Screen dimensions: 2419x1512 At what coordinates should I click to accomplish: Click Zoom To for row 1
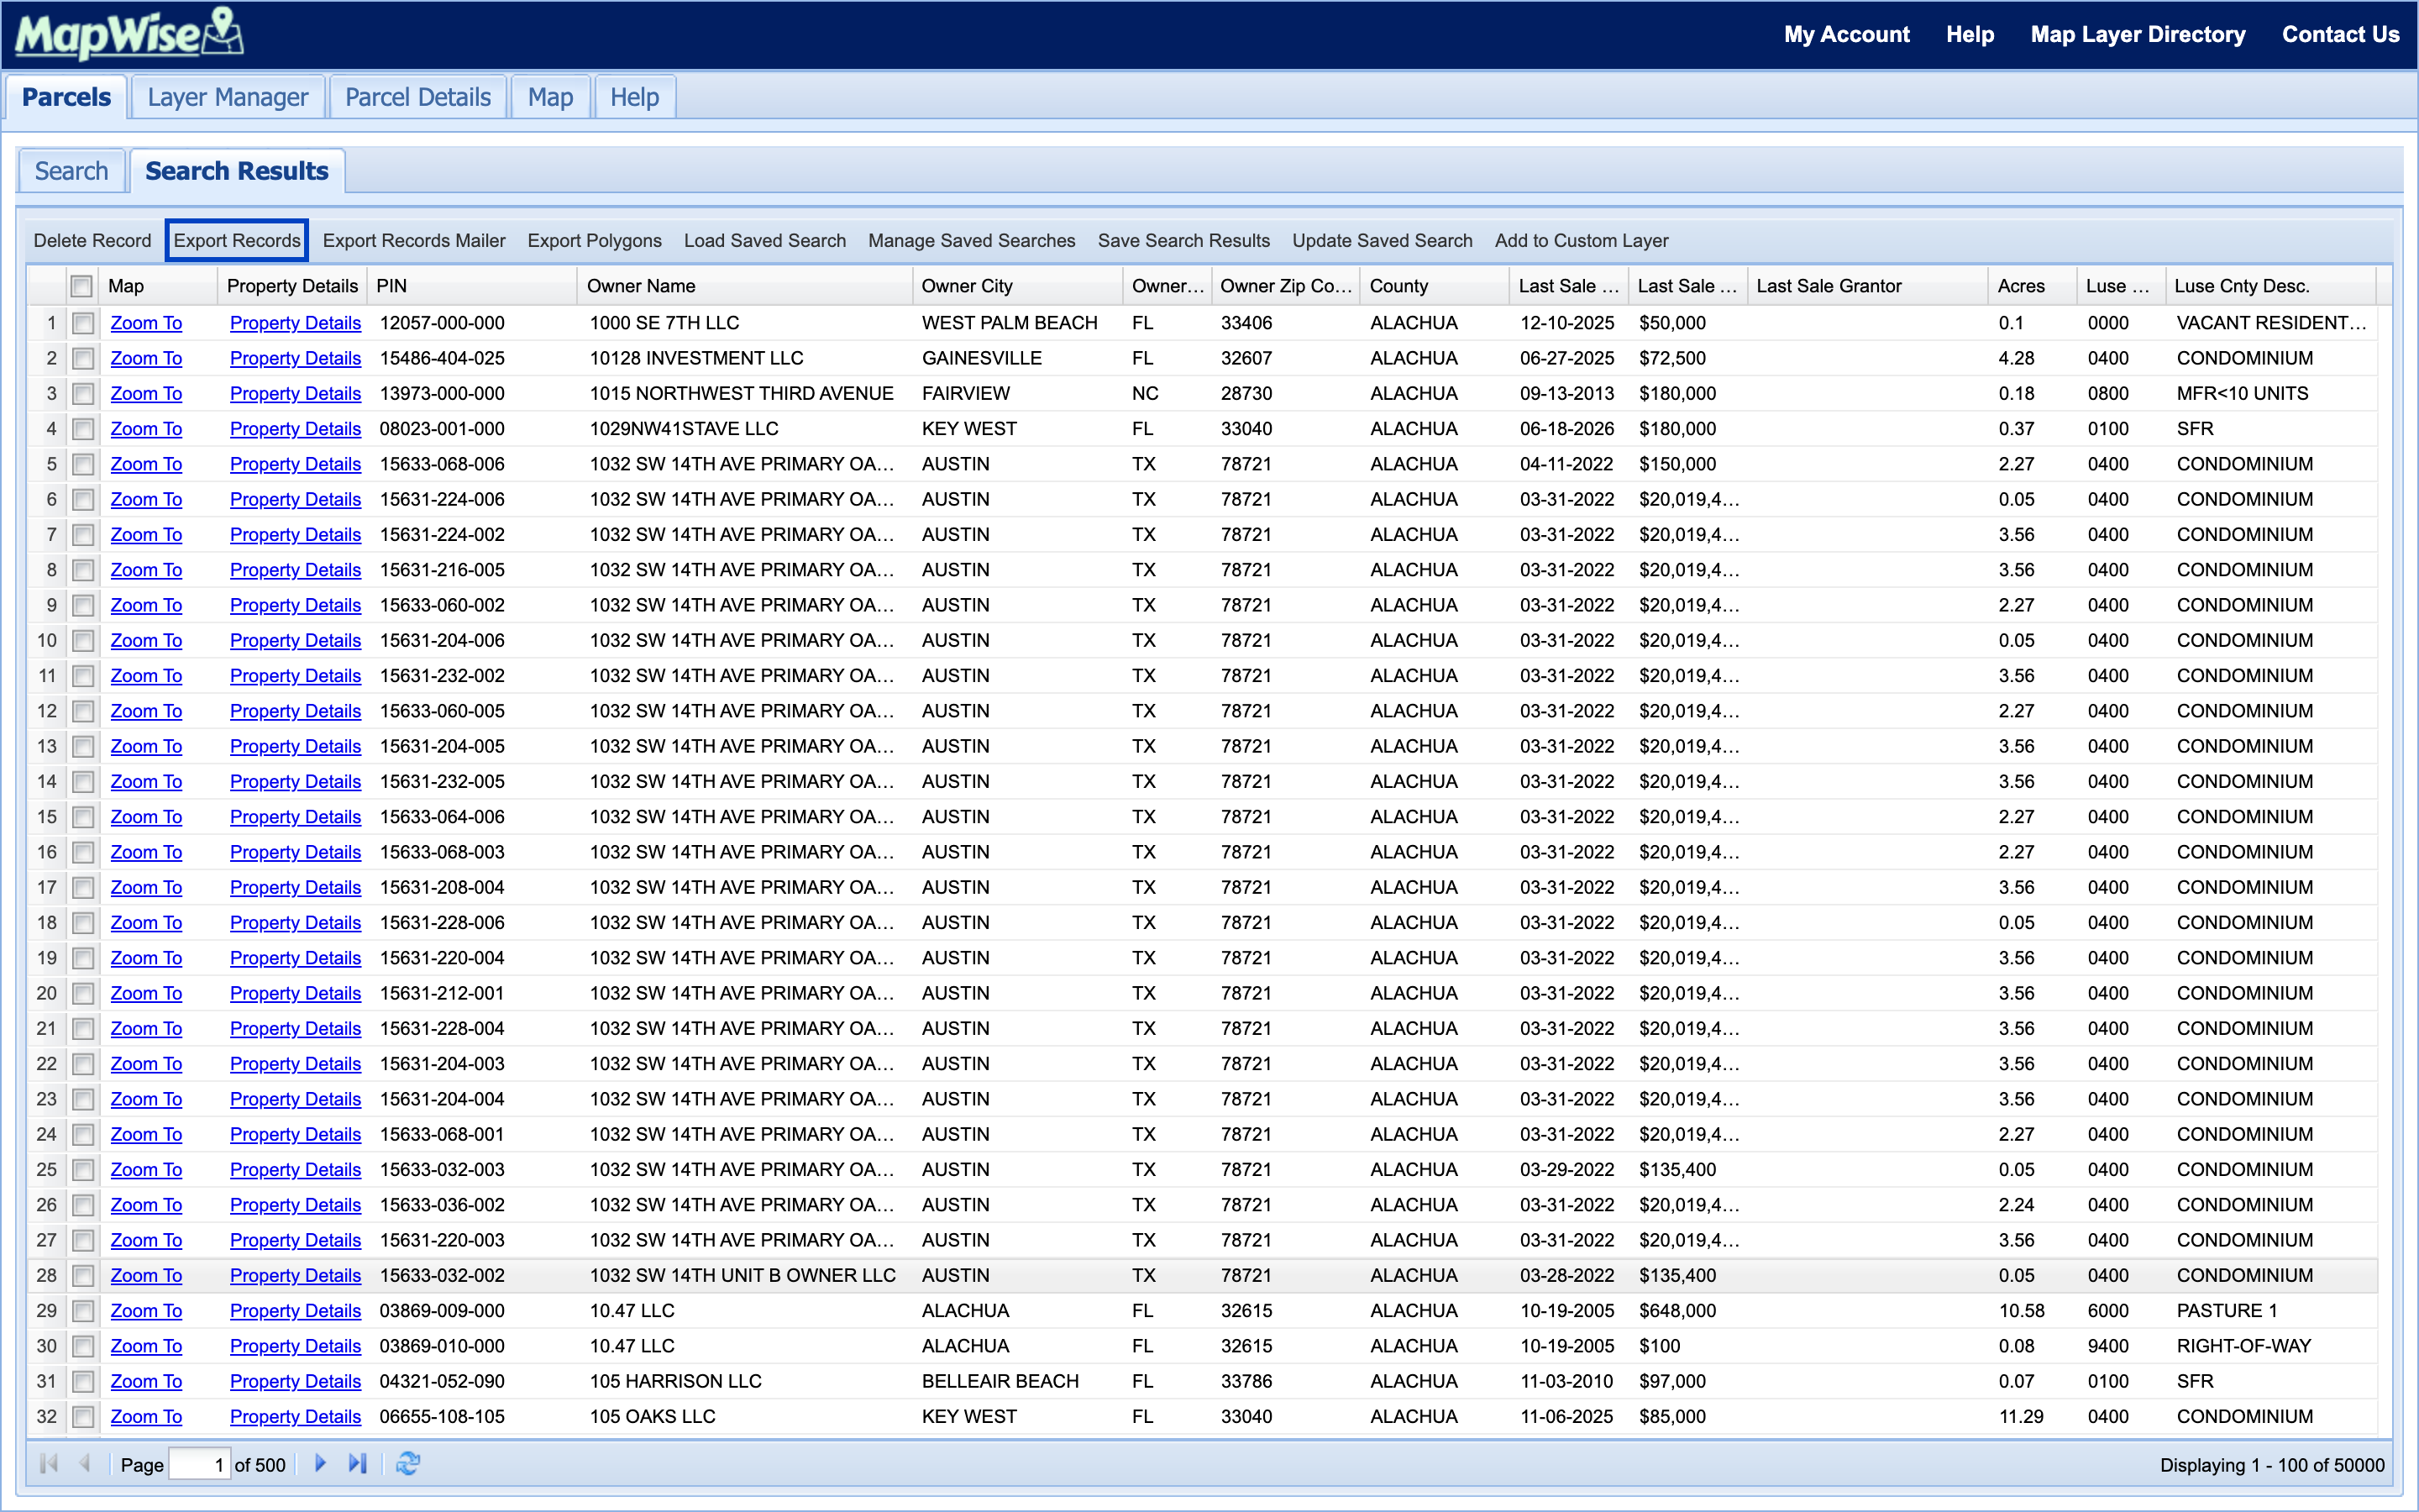coord(146,323)
